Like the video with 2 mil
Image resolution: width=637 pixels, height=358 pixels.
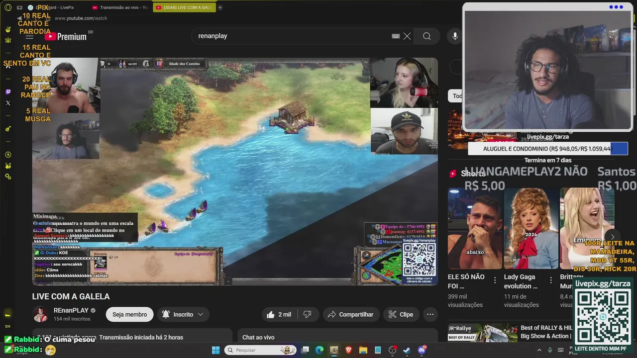tap(279, 314)
